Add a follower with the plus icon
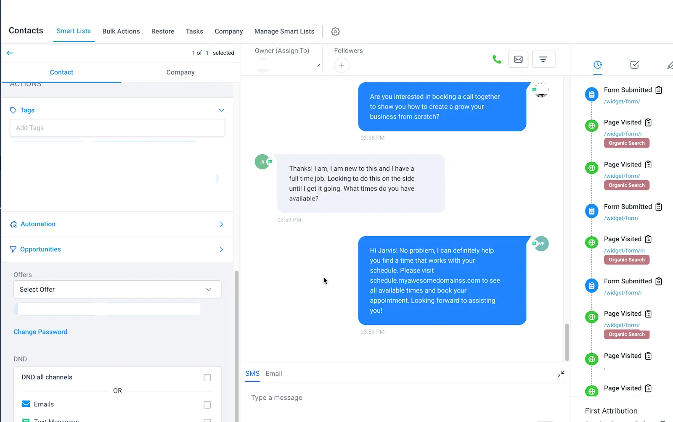The image size is (673, 422). [342, 65]
